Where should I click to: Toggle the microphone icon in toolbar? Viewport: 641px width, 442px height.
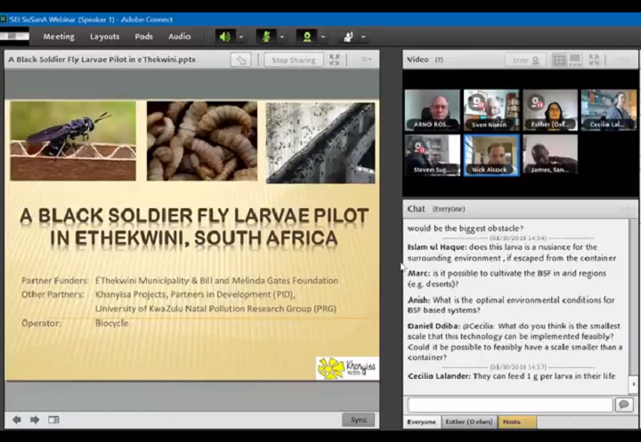pyautogui.click(x=265, y=36)
